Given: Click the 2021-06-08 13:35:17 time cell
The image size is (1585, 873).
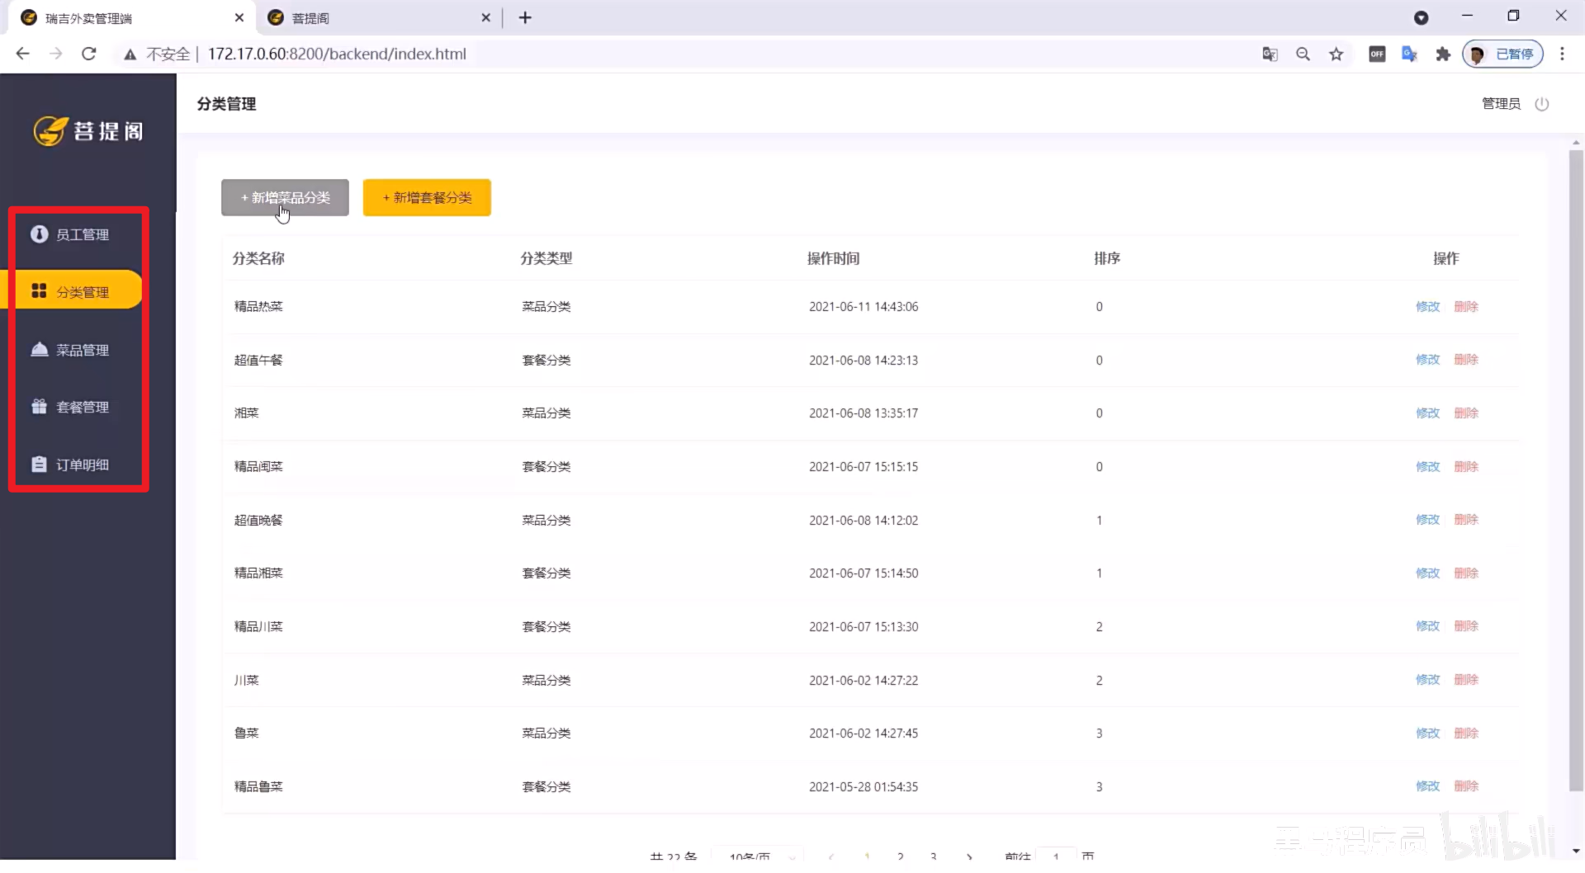Looking at the screenshot, I should pyautogui.click(x=863, y=413).
